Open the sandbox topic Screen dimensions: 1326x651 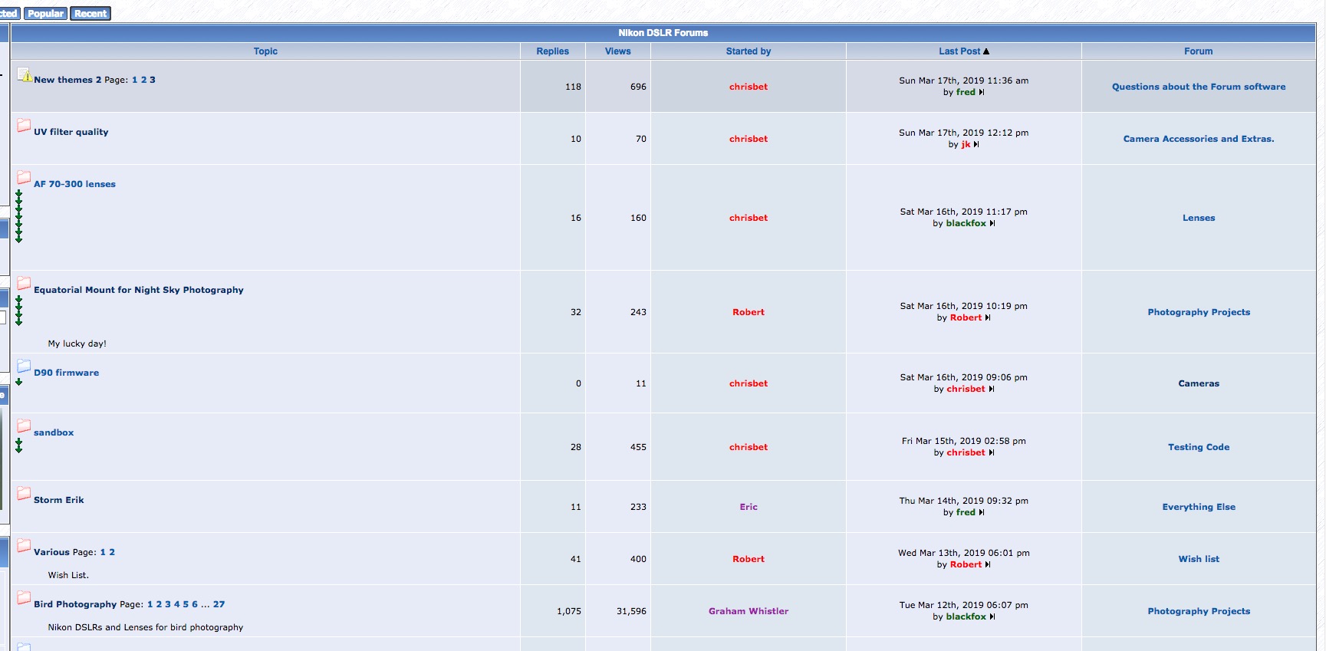(54, 432)
